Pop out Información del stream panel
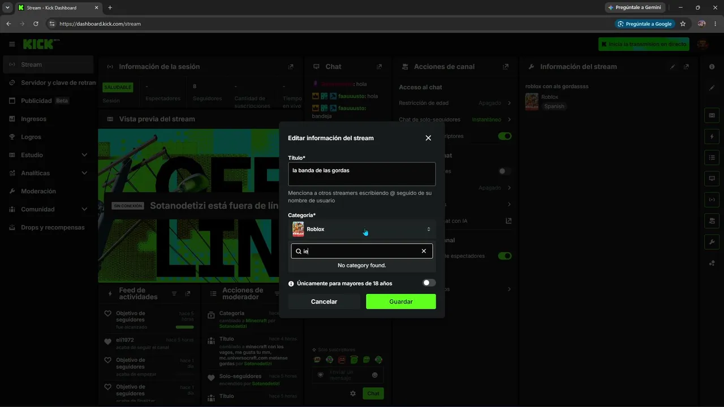 (686, 67)
